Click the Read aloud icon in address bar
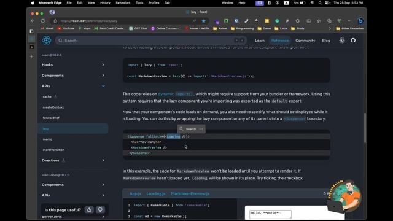Viewport: 393px width, 221px height. 194,21
